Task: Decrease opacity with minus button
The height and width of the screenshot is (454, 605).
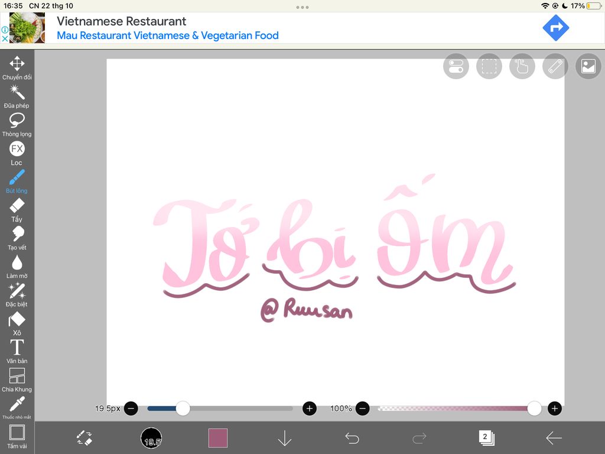Action: pyautogui.click(x=363, y=408)
